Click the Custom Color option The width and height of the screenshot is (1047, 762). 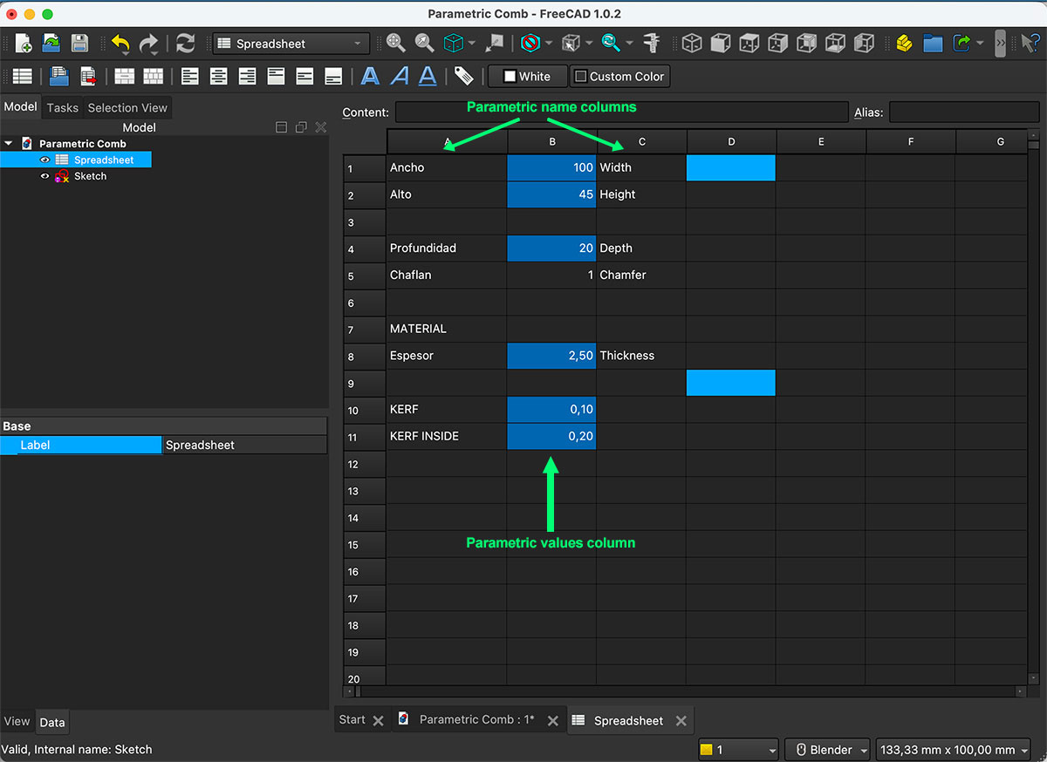tap(620, 77)
